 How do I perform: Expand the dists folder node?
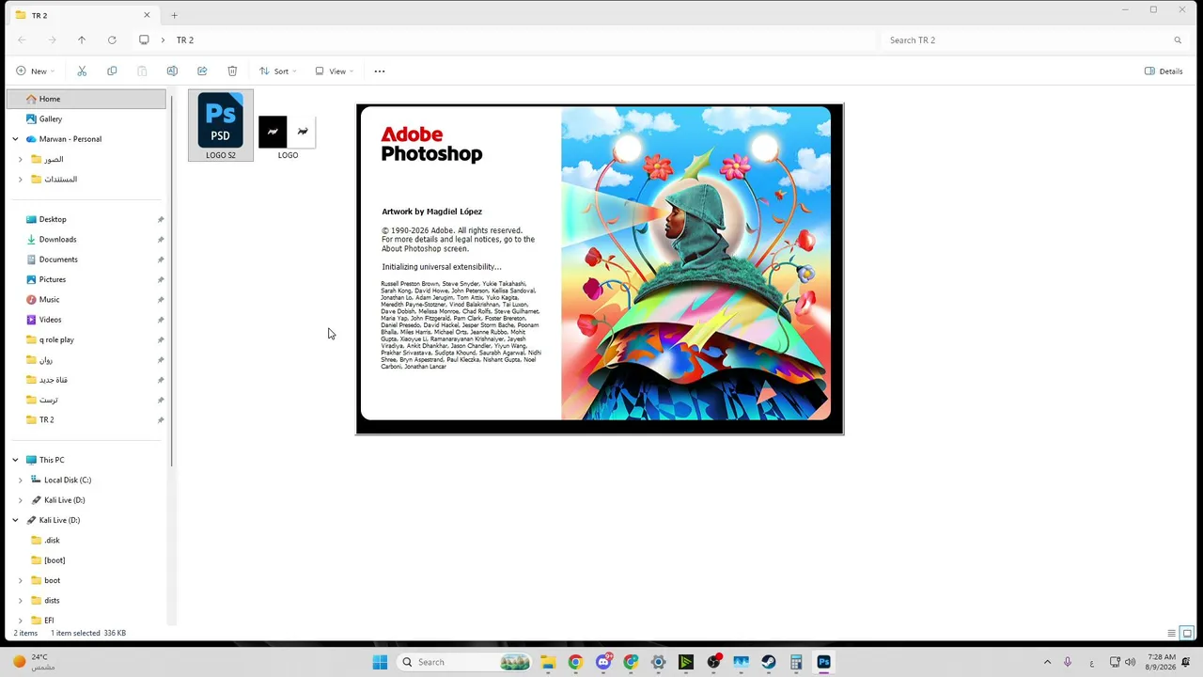pos(21,600)
